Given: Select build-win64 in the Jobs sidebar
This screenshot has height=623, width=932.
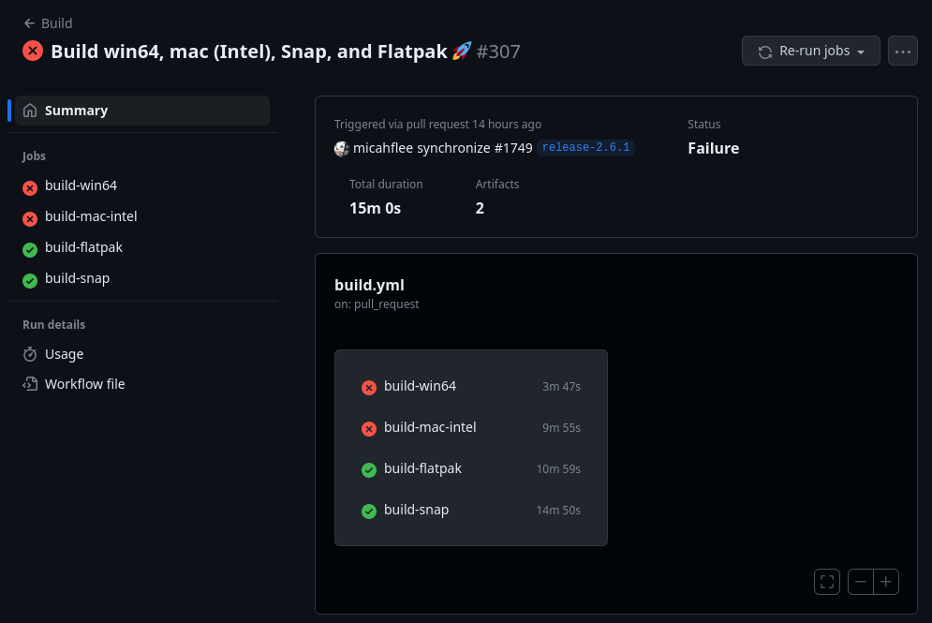Looking at the screenshot, I should pos(81,186).
